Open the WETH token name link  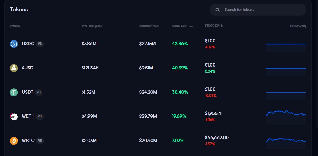[28, 116]
